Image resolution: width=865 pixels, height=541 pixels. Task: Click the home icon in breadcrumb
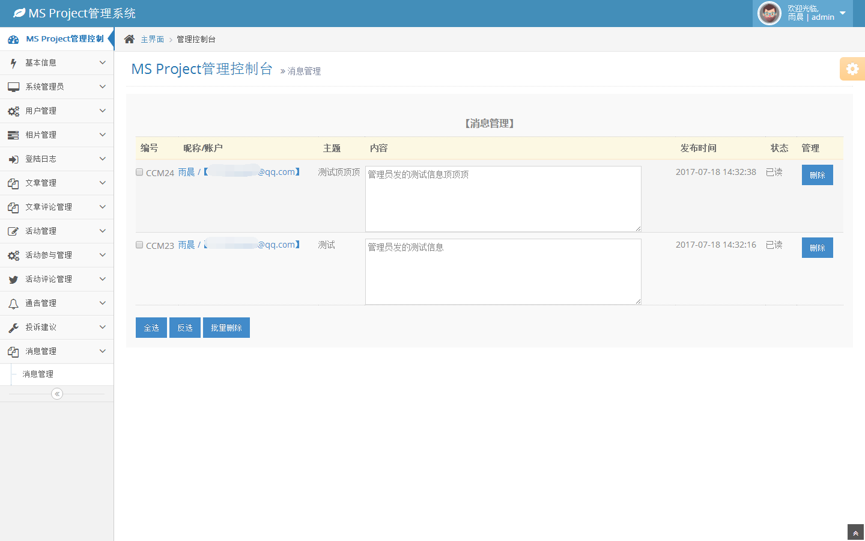129,39
